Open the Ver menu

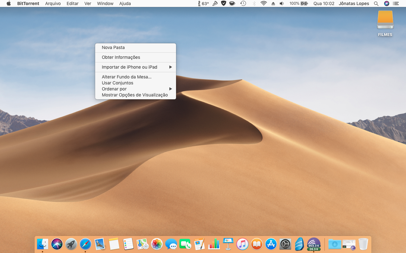88,3
